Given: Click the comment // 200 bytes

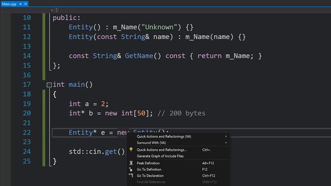Looking at the screenshot, I should (x=182, y=113).
